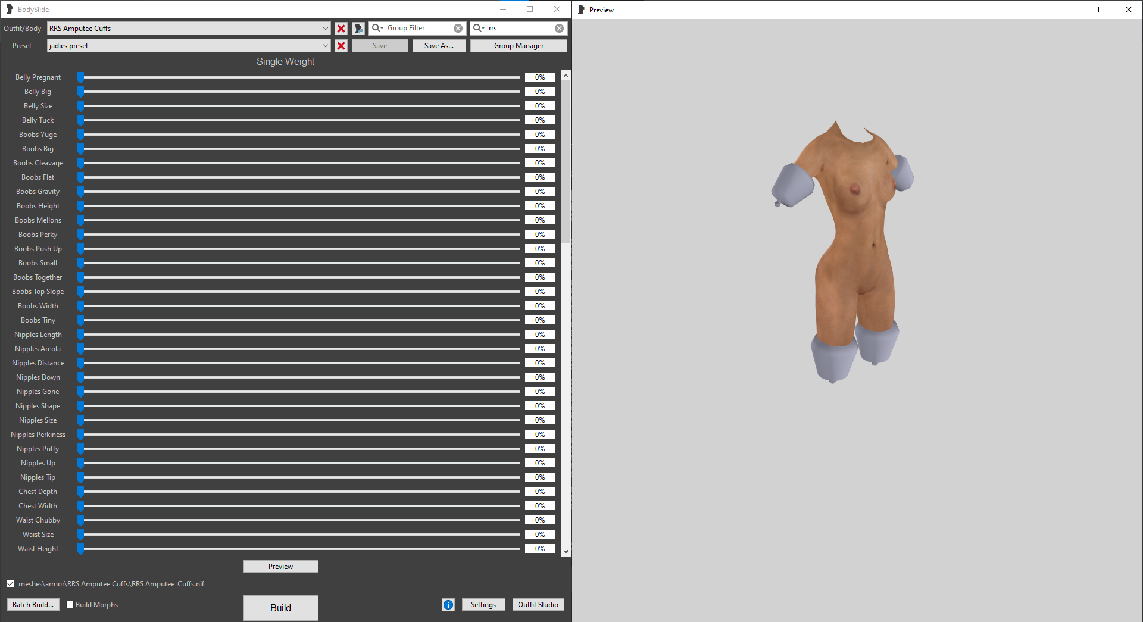The width and height of the screenshot is (1143, 622).
Task: Click the Nipples Perkiness label
Action: click(38, 435)
